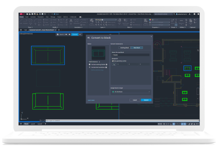Select the Stretch tool

[x=46, y=25]
